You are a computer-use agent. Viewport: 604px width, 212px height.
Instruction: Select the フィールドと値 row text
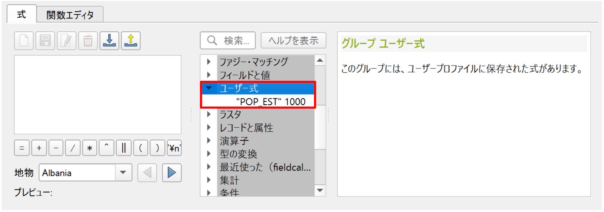245,75
